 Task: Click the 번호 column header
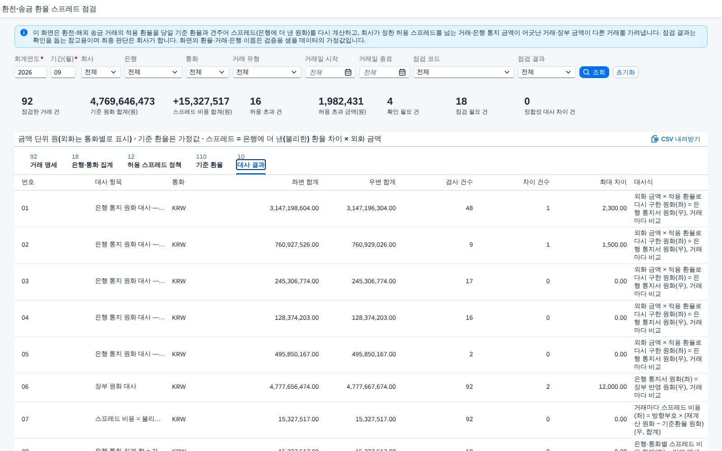click(28, 182)
